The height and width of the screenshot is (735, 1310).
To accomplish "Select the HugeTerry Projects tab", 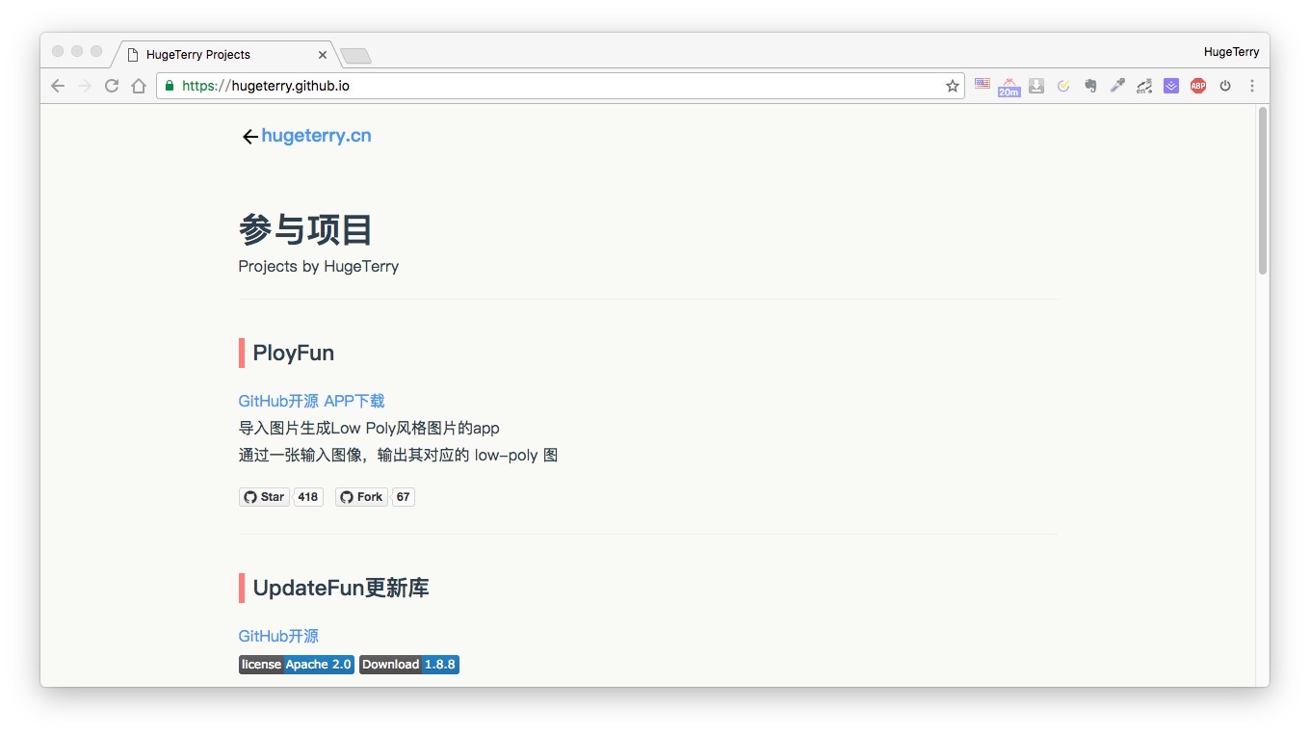I will (x=224, y=55).
